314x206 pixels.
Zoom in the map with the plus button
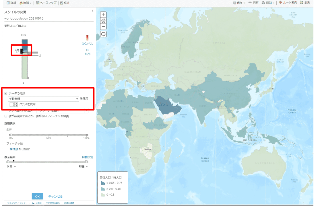pyautogui.click(x=103, y=14)
